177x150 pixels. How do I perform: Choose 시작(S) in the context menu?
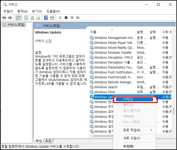(134, 99)
